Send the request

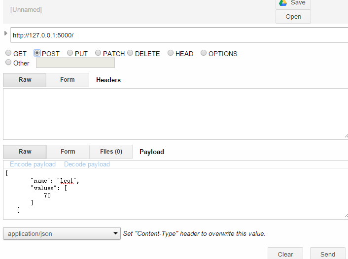[x=328, y=254]
